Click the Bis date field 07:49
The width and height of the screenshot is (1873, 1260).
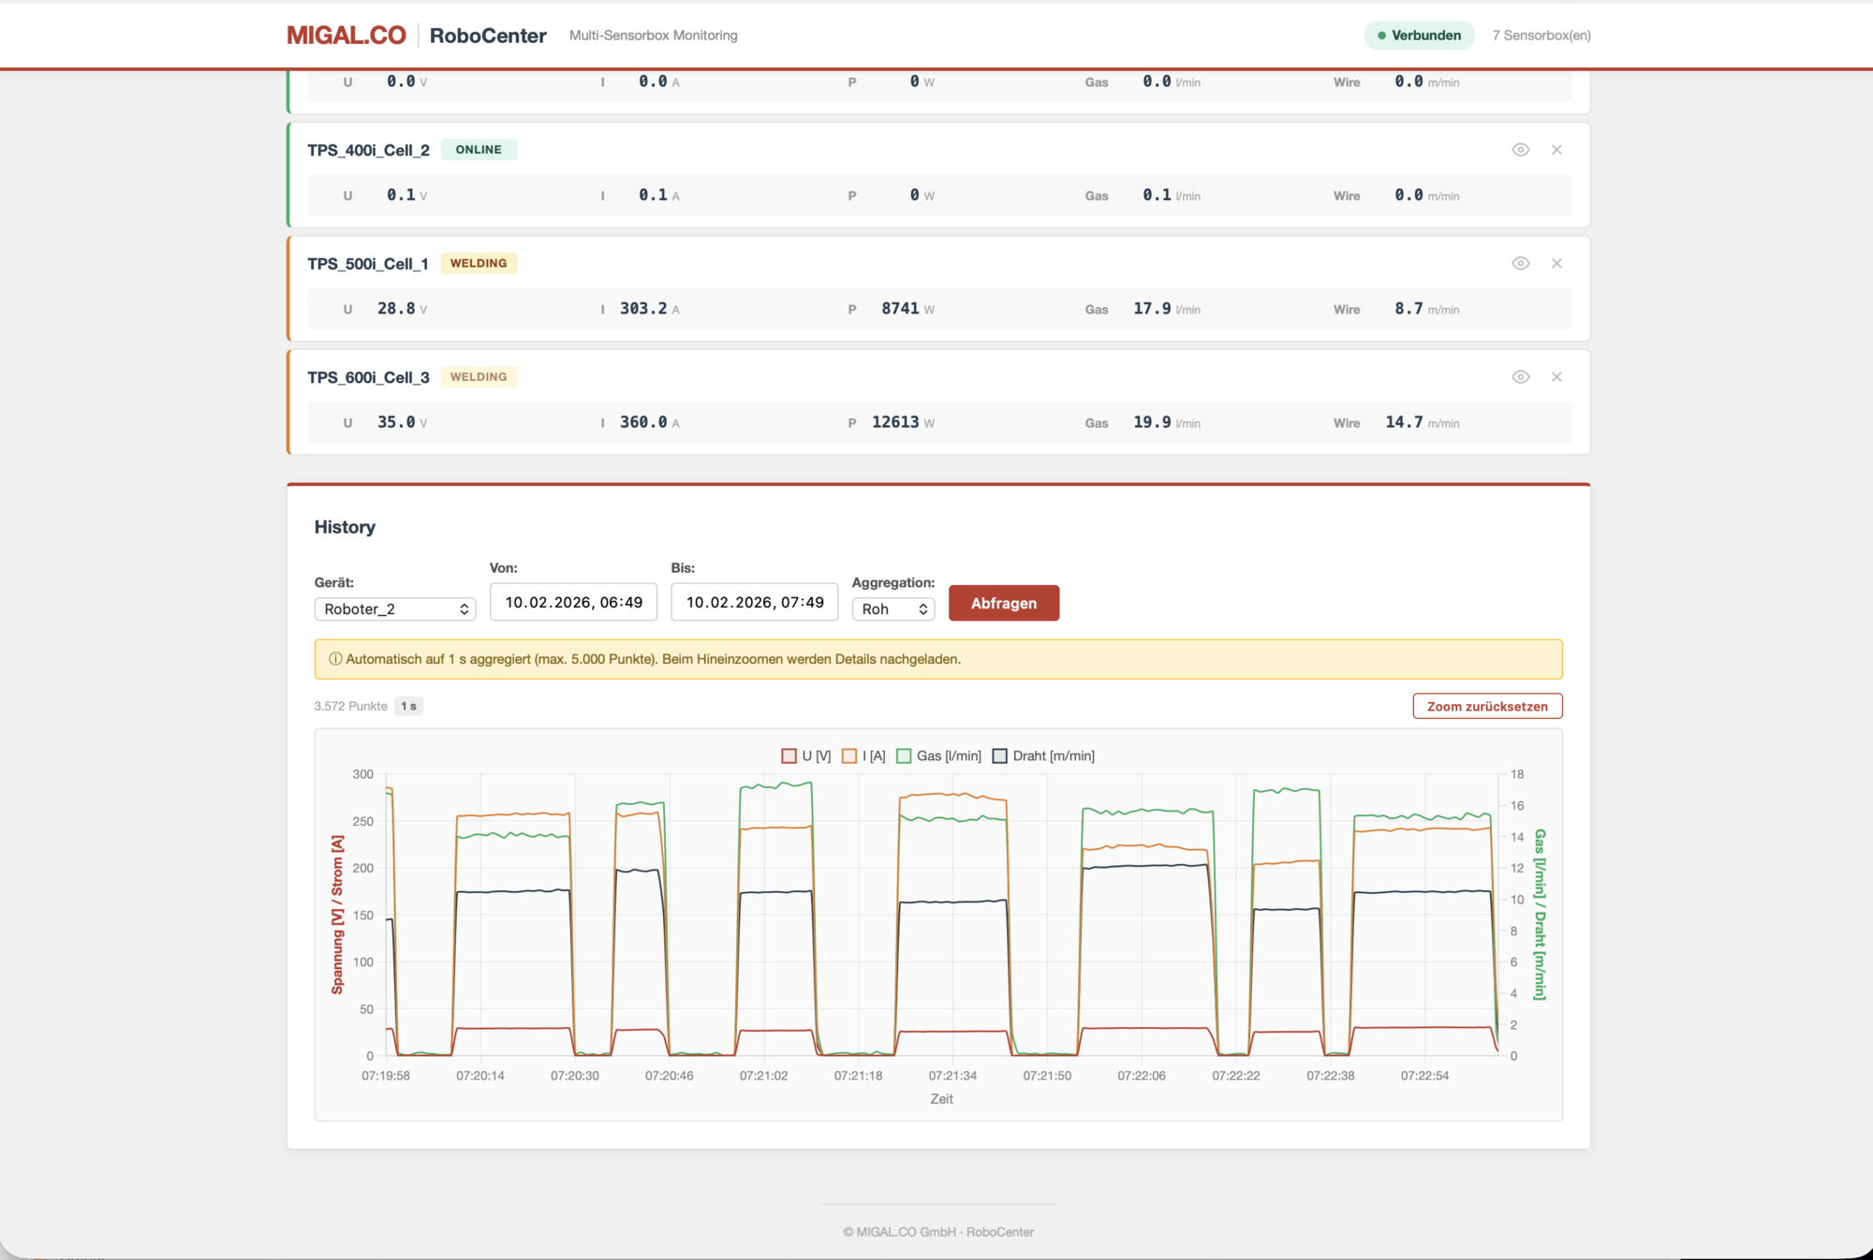[x=754, y=602]
